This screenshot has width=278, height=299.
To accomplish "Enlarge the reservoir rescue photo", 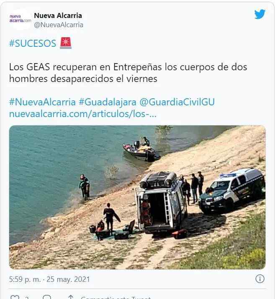I will pos(137,197).
